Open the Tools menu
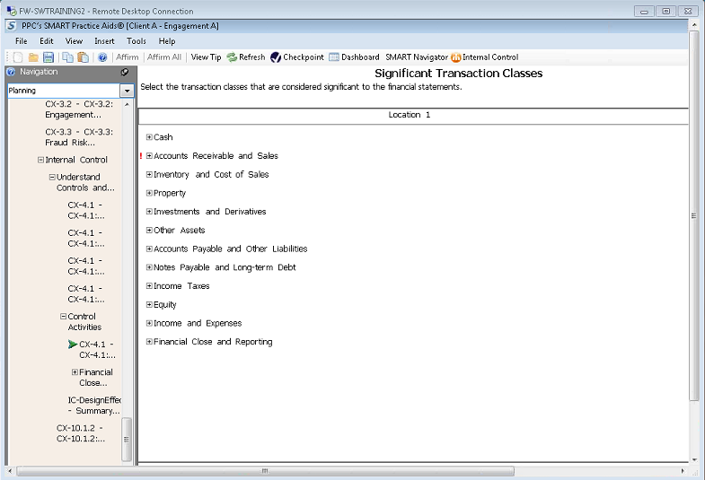This screenshot has width=705, height=480. 137,41
